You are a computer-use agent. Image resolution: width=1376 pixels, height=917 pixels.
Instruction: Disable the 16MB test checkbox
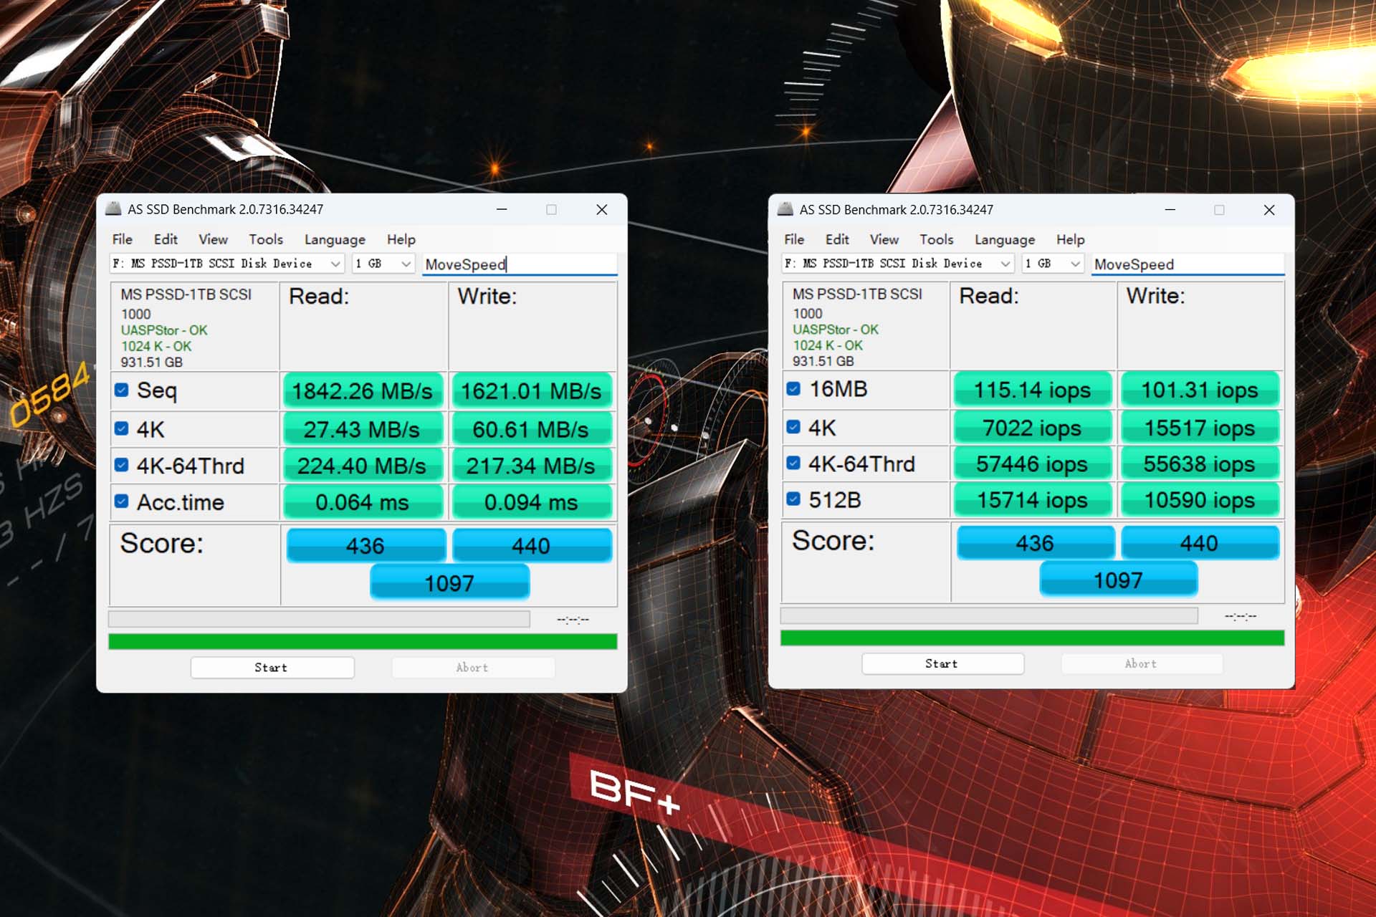click(x=793, y=389)
